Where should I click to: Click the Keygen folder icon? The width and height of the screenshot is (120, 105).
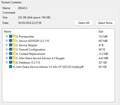(x=14, y=58)
